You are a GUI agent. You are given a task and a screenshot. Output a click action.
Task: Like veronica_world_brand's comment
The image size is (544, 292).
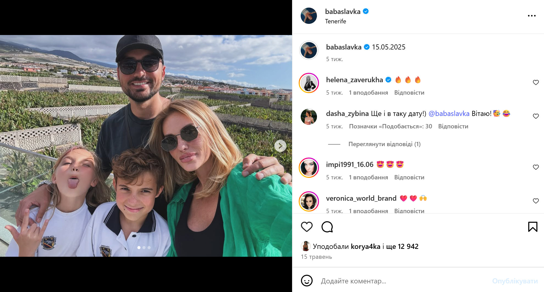536,201
